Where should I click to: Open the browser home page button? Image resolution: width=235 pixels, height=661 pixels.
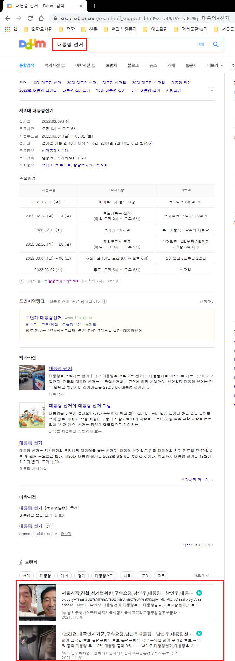pos(41,18)
